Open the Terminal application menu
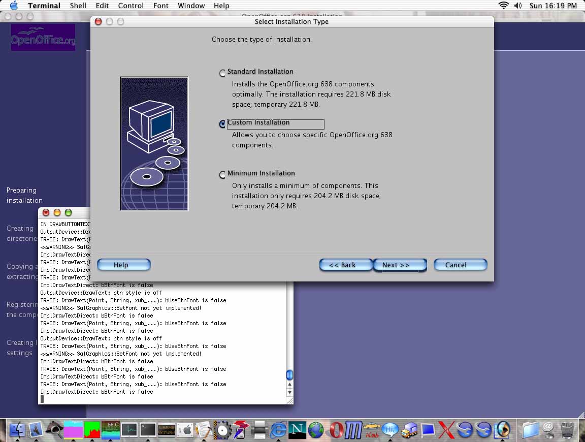Viewport: 585px width, 442px height. point(44,6)
